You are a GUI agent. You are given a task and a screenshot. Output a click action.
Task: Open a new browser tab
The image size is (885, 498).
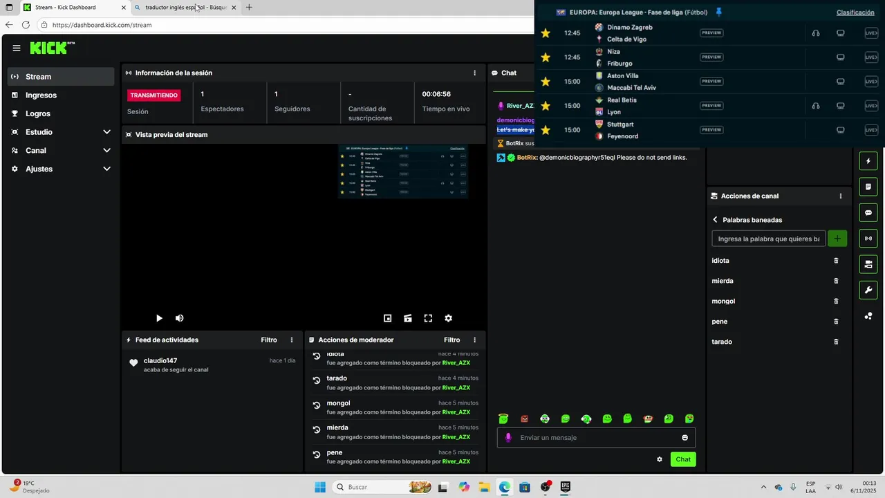(249, 8)
